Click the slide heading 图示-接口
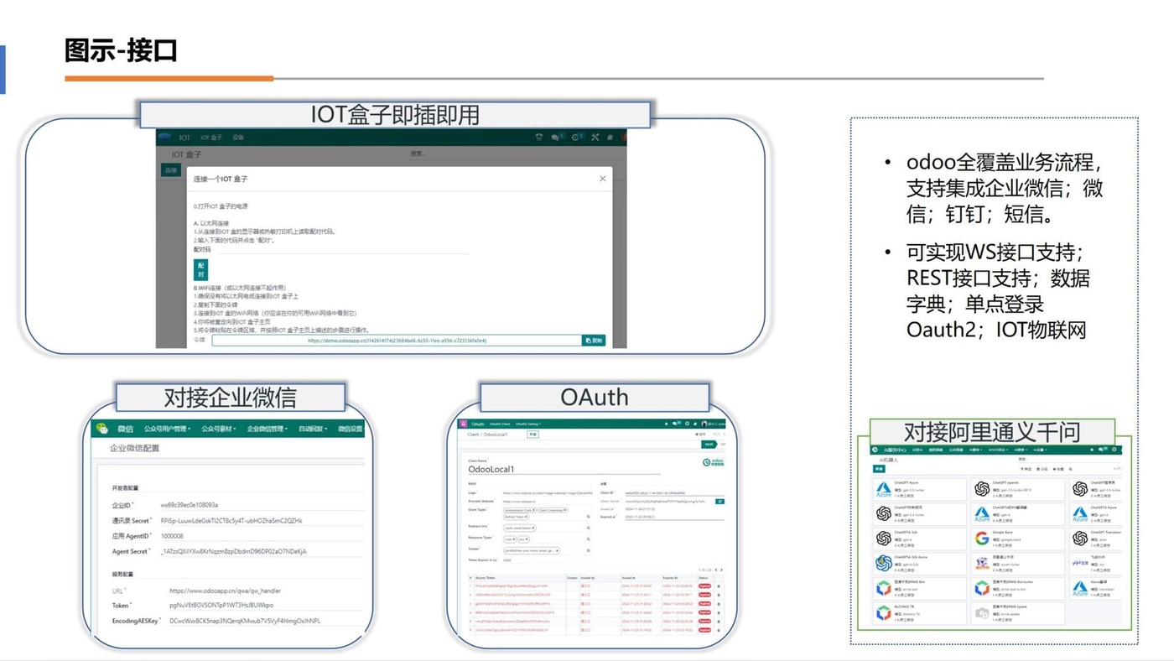The height and width of the screenshot is (661, 1174). (x=122, y=50)
